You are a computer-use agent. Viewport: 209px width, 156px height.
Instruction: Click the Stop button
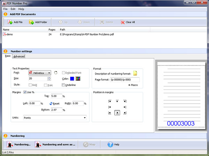coord(89,145)
